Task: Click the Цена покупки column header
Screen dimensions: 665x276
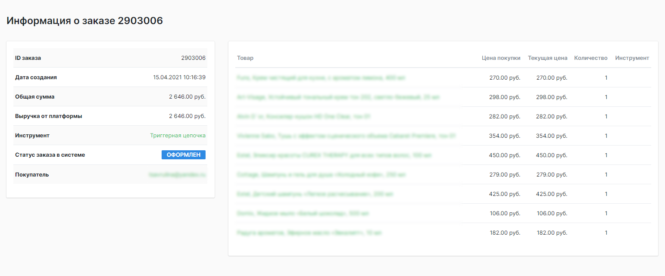Action: (501, 58)
